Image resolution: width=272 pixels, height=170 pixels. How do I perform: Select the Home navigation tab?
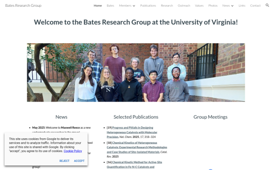click(97, 5)
